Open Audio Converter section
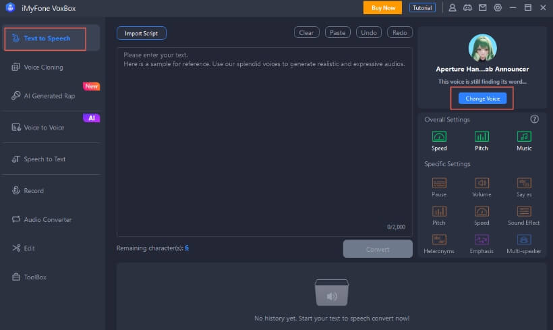This screenshot has width=553, height=330. [42, 219]
